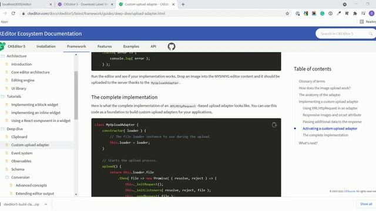Open the Installation menu item

tap(46, 46)
